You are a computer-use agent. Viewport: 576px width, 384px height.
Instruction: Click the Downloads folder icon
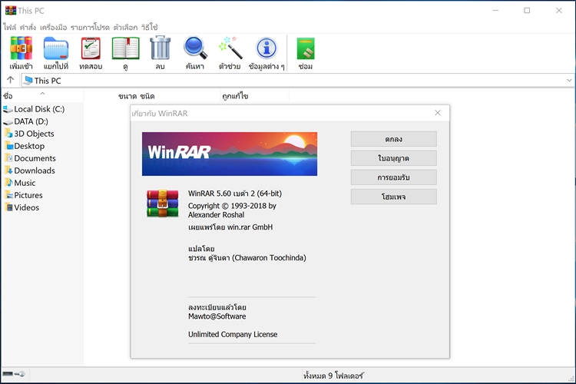(8, 170)
